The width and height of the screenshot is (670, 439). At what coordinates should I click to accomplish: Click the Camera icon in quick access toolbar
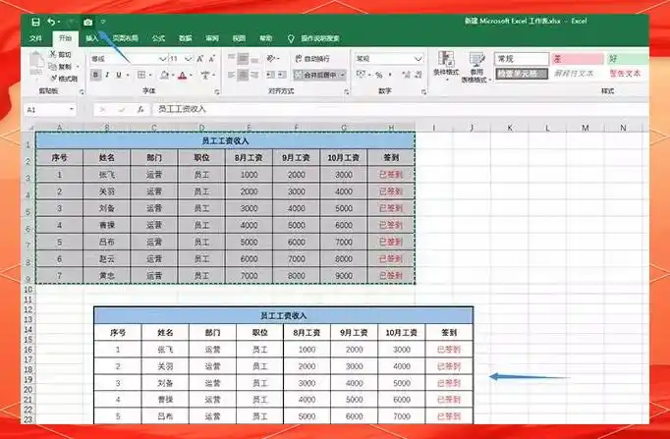click(88, 23)
